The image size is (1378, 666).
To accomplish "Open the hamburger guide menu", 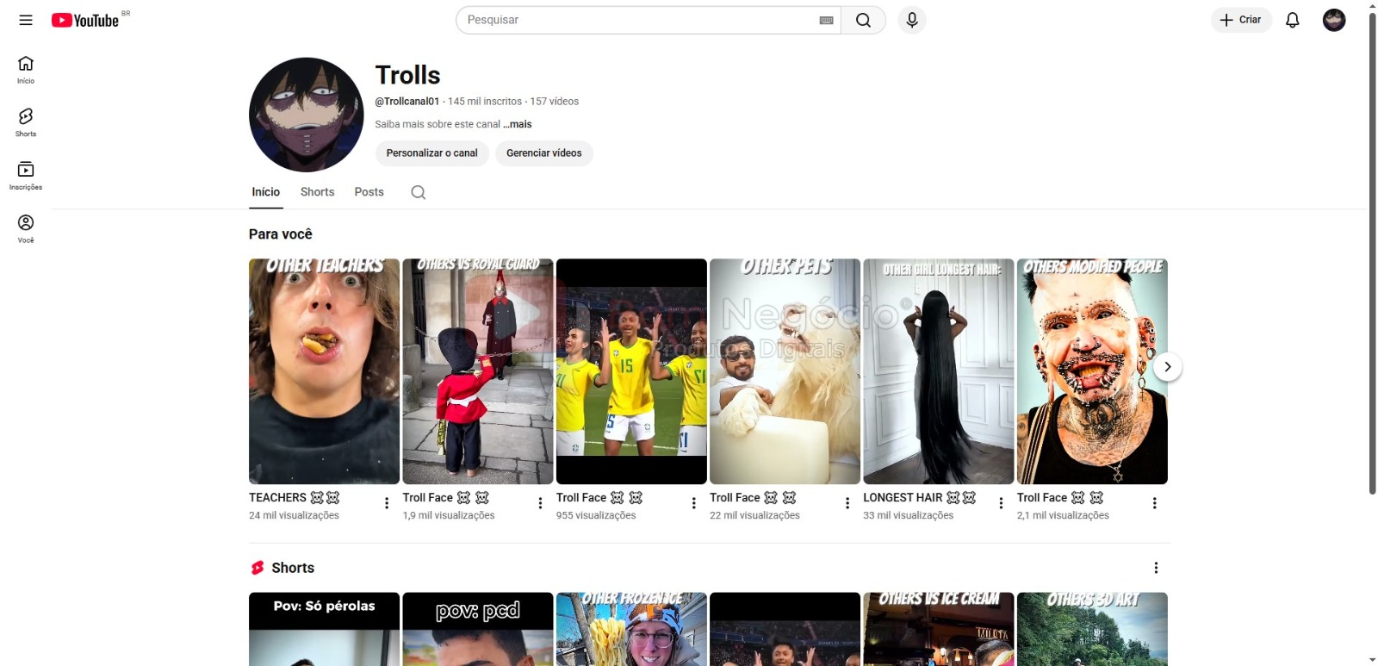I will 26,20.
